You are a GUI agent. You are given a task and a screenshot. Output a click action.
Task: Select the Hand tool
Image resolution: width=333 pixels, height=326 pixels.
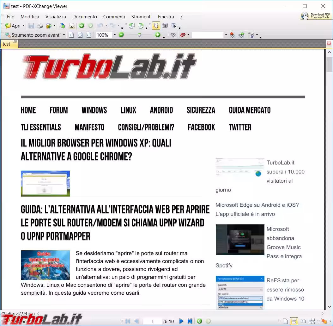pyautogui.click(x=156, y=26)
